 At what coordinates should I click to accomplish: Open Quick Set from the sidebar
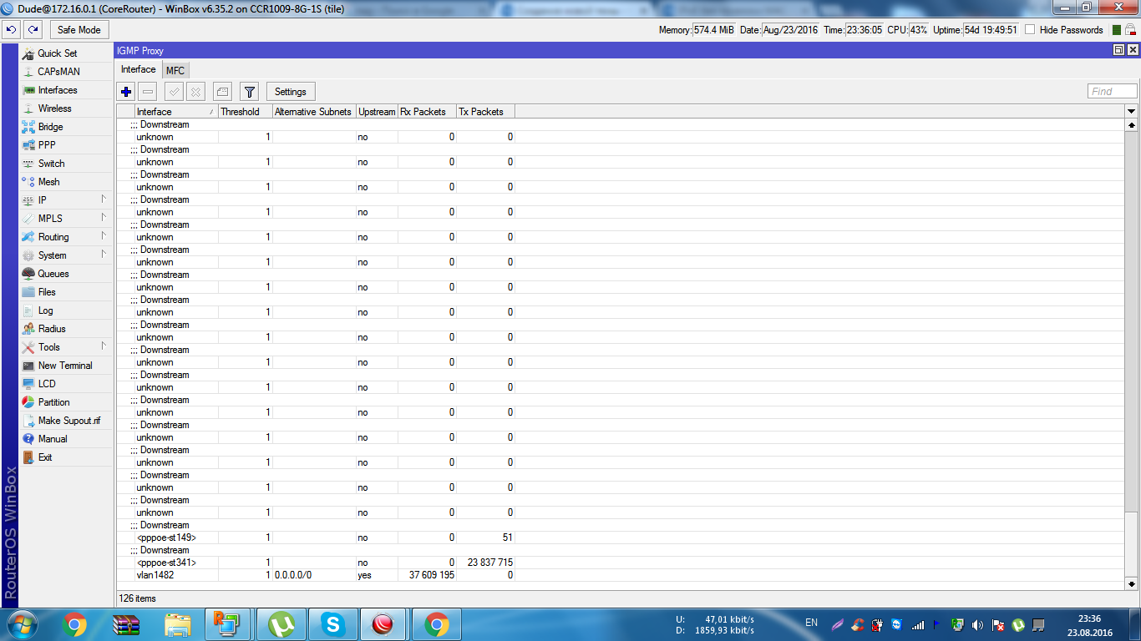tap(66, 53)
